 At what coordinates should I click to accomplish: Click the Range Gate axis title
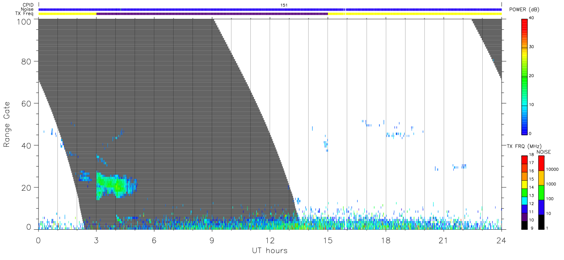click(x=7, y=124)
